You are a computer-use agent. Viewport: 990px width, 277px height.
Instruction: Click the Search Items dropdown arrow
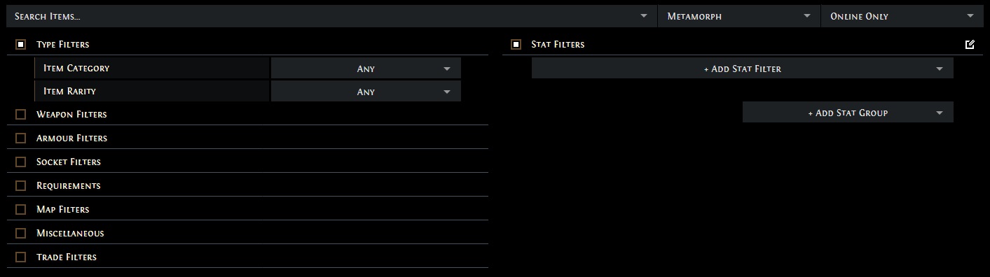click(x=644, y=16)
